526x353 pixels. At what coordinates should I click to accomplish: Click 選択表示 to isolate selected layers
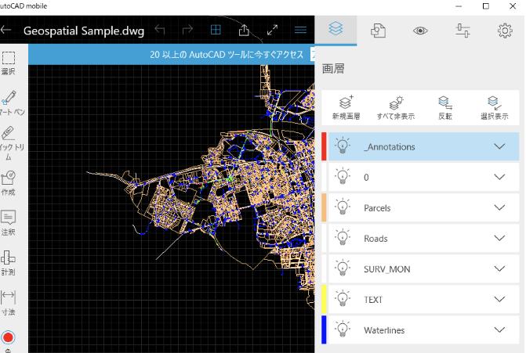pyautogui.click(x=494, y=108)
